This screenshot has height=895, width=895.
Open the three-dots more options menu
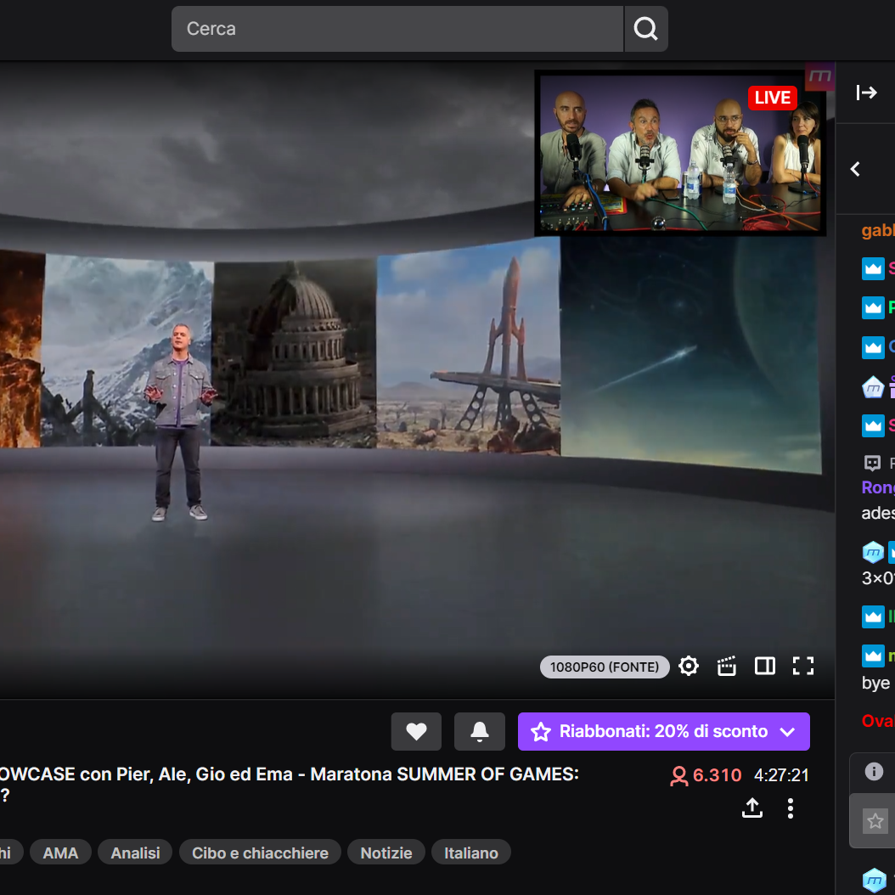point(791,808)
